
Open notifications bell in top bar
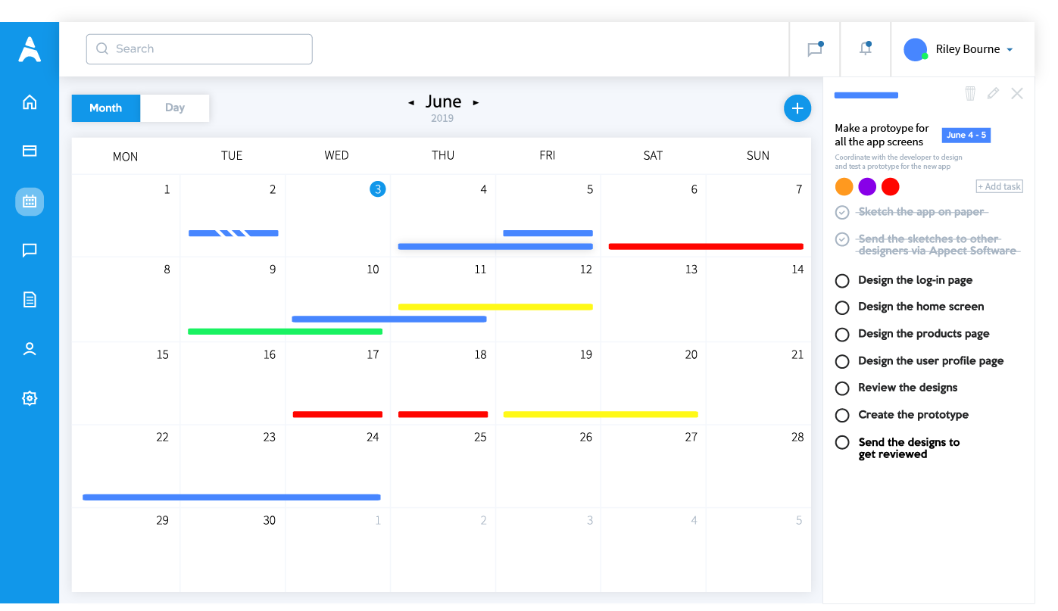click(x=865, y=48)
